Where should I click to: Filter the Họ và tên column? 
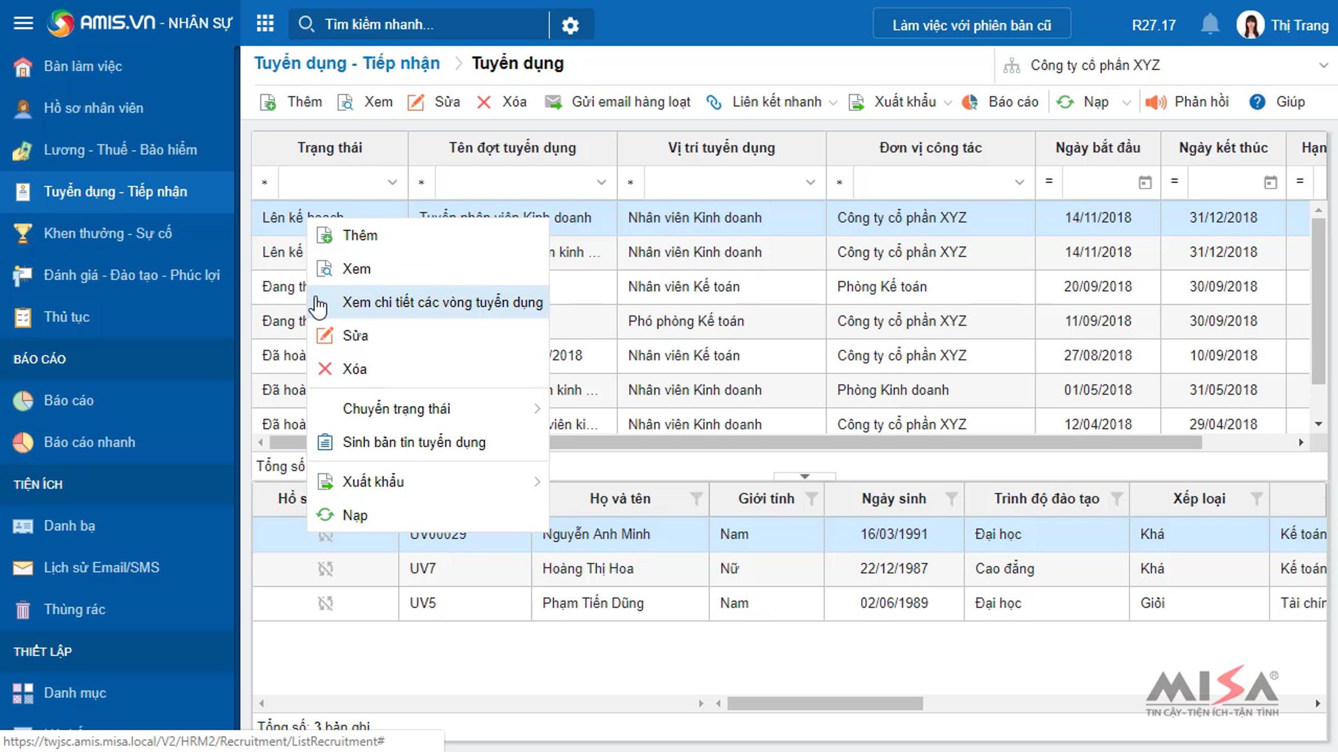(696, 499)
